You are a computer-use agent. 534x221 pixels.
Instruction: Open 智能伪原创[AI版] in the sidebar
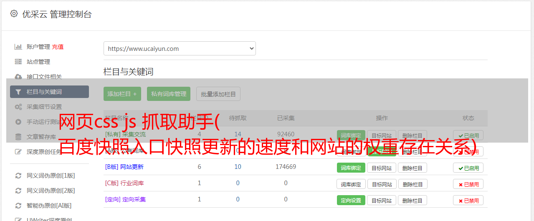click(49, 206)
